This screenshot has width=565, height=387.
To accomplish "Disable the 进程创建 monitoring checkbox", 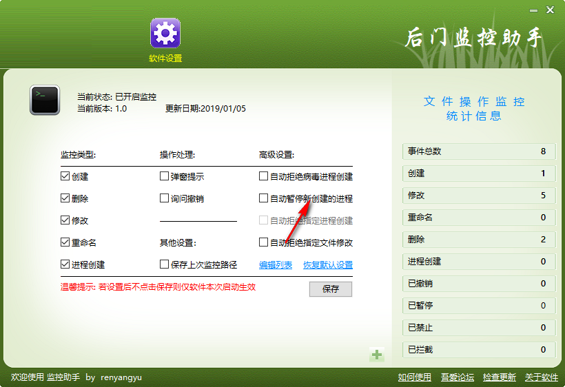I will tap(65, 264).
